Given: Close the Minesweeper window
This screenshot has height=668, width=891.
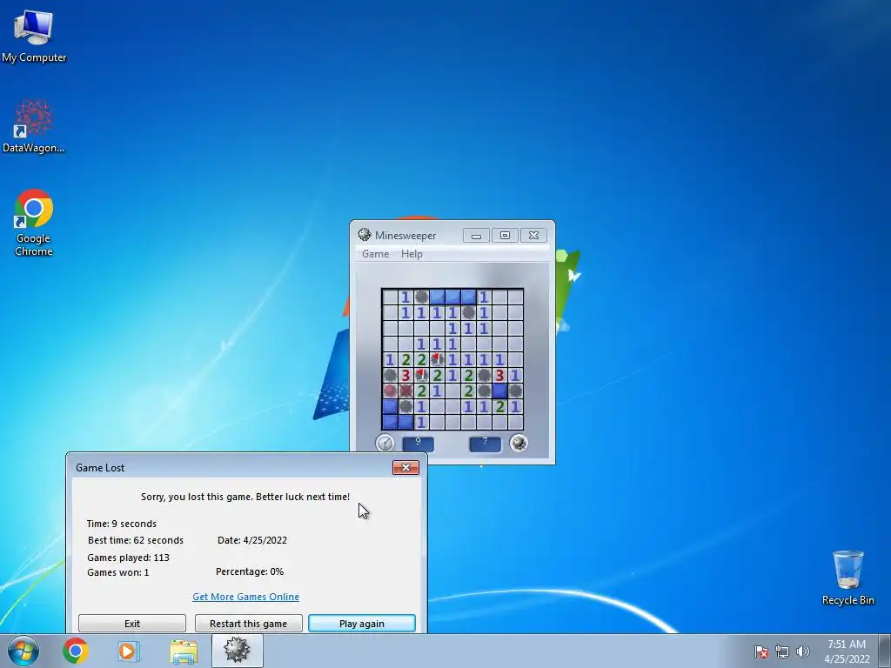Looking at the screenshot, I should pyautogui.click(x=533, y=235).
